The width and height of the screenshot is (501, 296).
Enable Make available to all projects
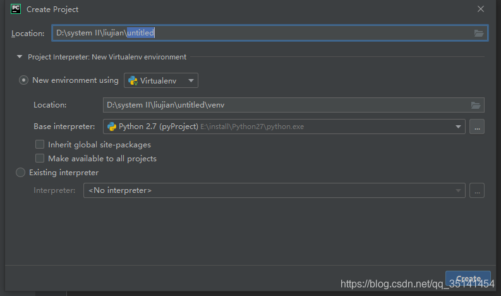pyautogui.click(x=40, y=158)
